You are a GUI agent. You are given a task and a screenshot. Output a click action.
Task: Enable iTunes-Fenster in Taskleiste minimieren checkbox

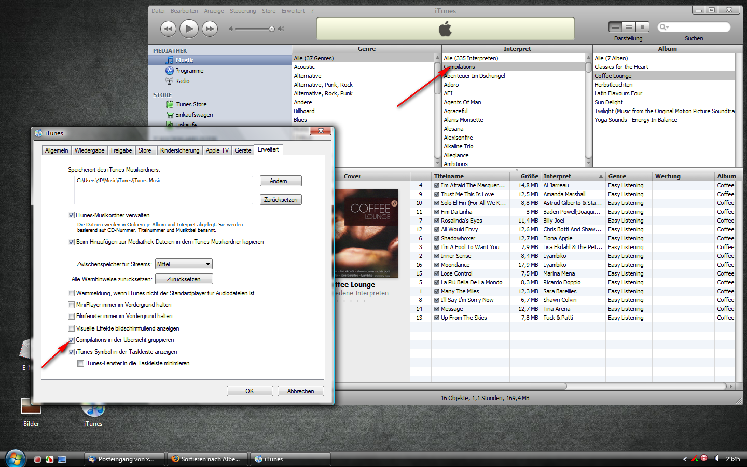(x=80, y=363)
